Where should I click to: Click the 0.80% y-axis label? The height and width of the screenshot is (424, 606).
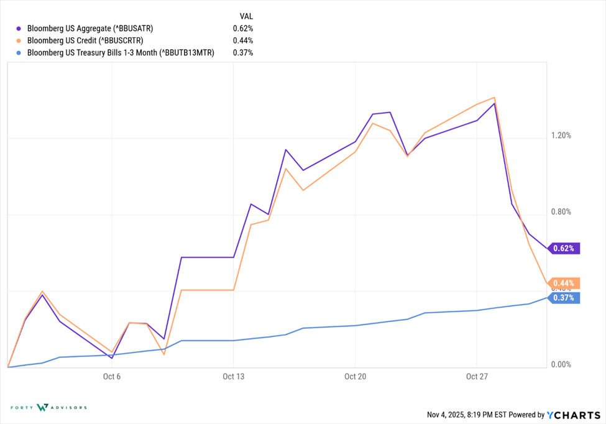[561, 212]
